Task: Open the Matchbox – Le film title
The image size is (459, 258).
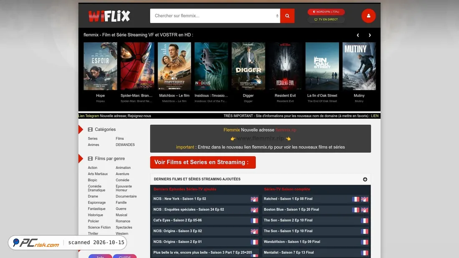Action: pyautogui.click(x=174, y=95)
